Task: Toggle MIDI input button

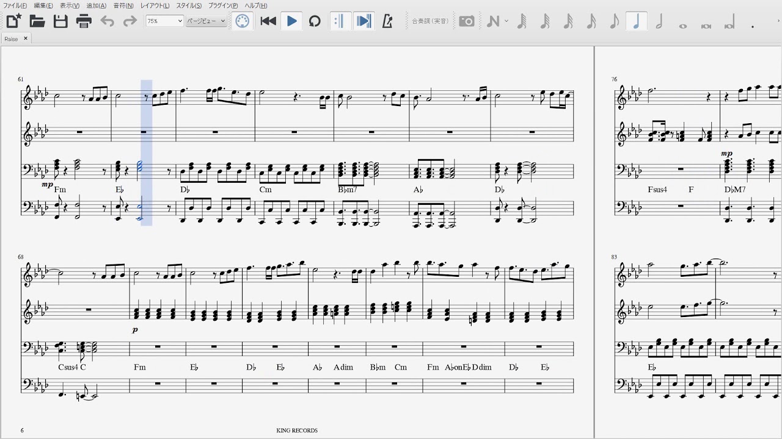Action: point(243,21)
